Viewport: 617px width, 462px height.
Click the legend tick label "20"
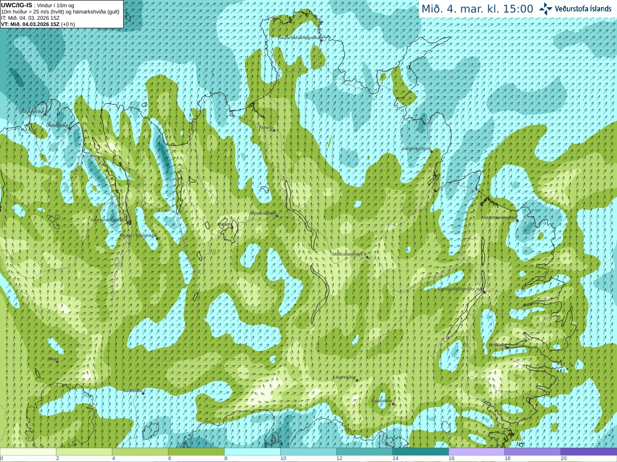(563, 459)
